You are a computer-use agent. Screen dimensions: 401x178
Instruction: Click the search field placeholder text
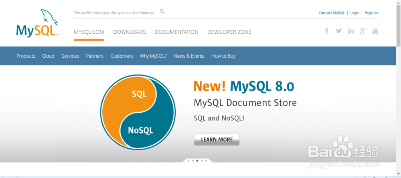[x=114, y=13]
